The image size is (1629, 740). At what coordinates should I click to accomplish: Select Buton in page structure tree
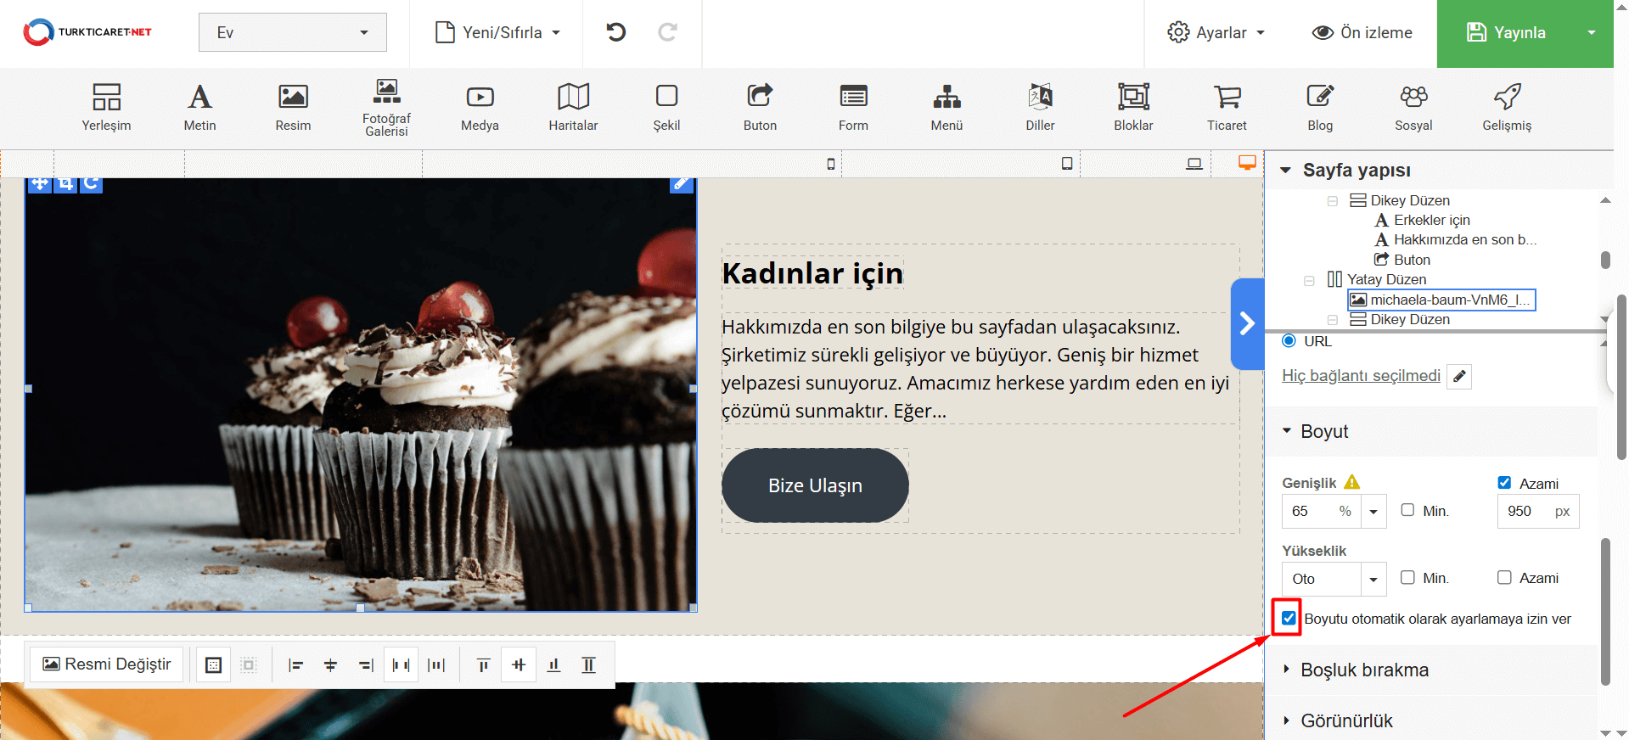pyautogui.click(x=1402, y=260)
